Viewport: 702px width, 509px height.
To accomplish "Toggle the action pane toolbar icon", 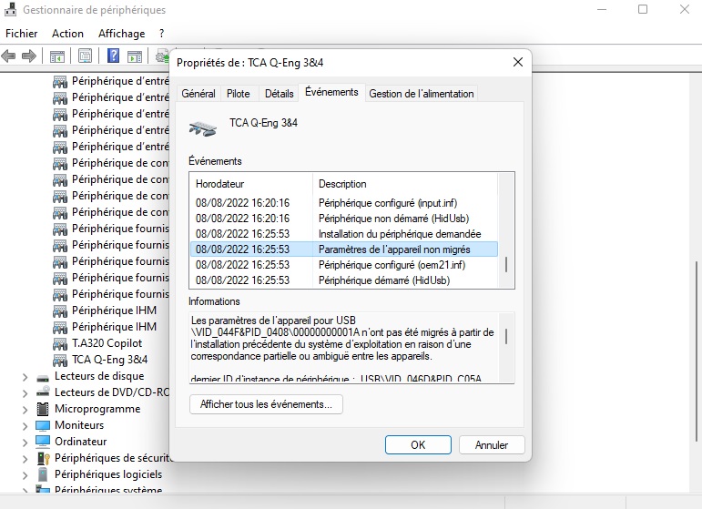I will pos(135,56).
